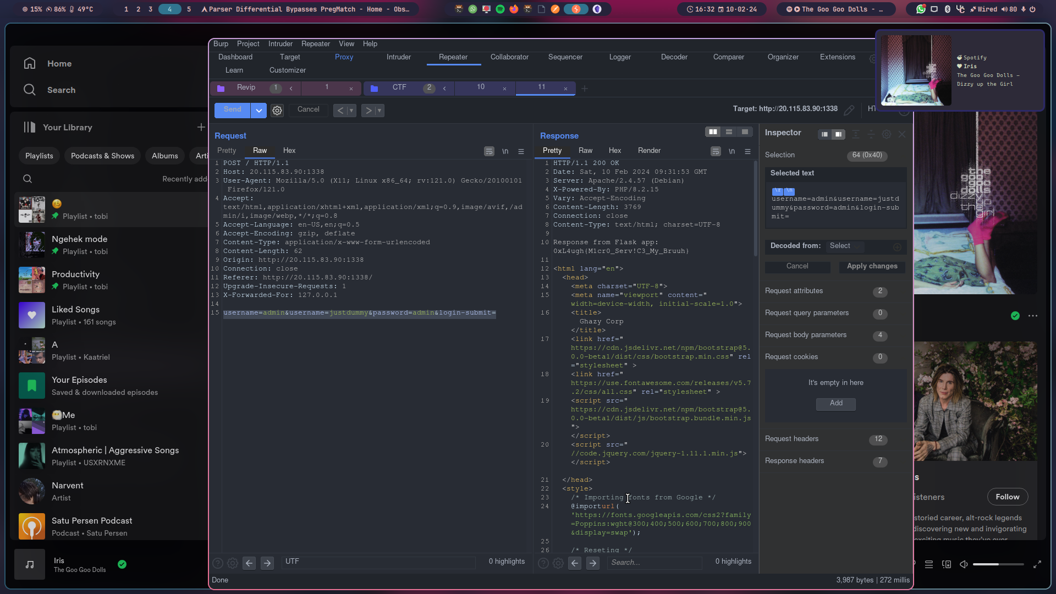Go to previous match in Request search
Viewport: 1056px width, 594px height.
point(249,563)
